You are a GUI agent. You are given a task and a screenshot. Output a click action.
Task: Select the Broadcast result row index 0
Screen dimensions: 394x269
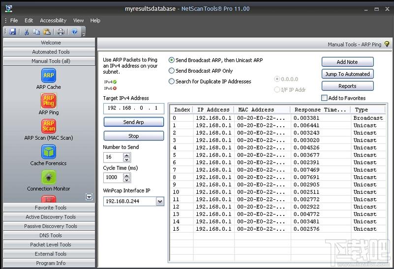(278, 118)
